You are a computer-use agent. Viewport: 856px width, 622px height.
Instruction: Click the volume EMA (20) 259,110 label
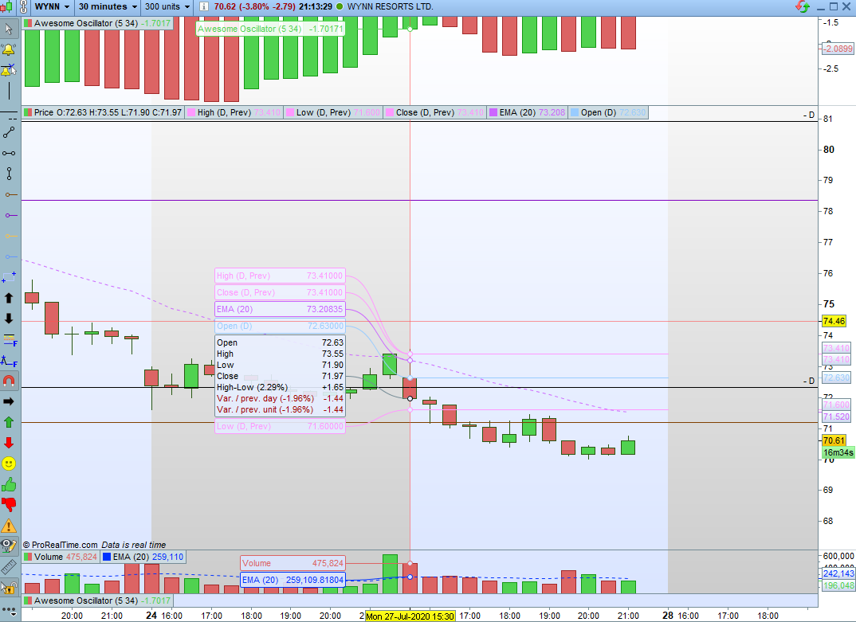pyautogui.click(x=143, y=557)
